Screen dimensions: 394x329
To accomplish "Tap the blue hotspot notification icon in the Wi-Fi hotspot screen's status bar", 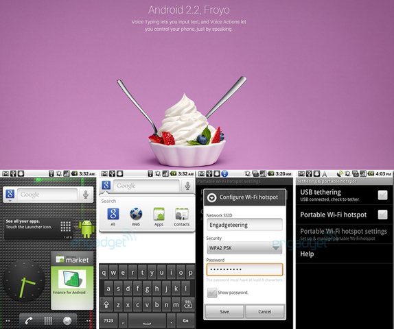I will (x=224, y=173).
